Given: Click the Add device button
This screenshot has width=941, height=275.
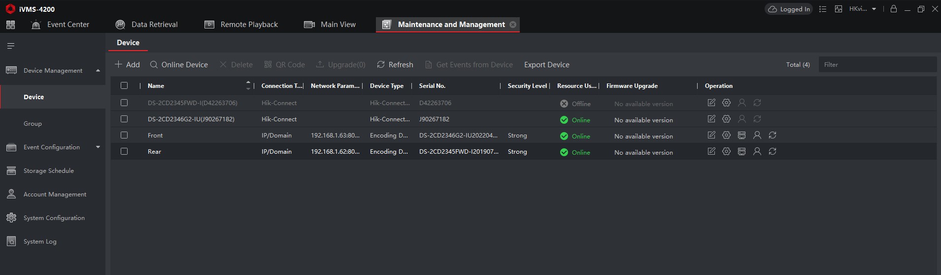Looking at the screenshot, I should pyautogui.click(x=127, y=65).
